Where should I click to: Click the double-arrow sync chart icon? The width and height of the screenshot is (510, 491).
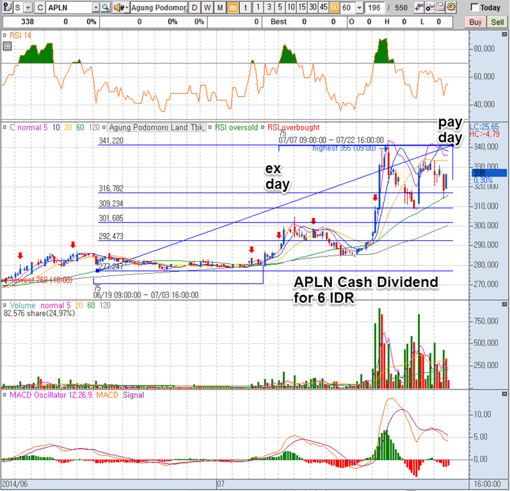coord(418,7)
